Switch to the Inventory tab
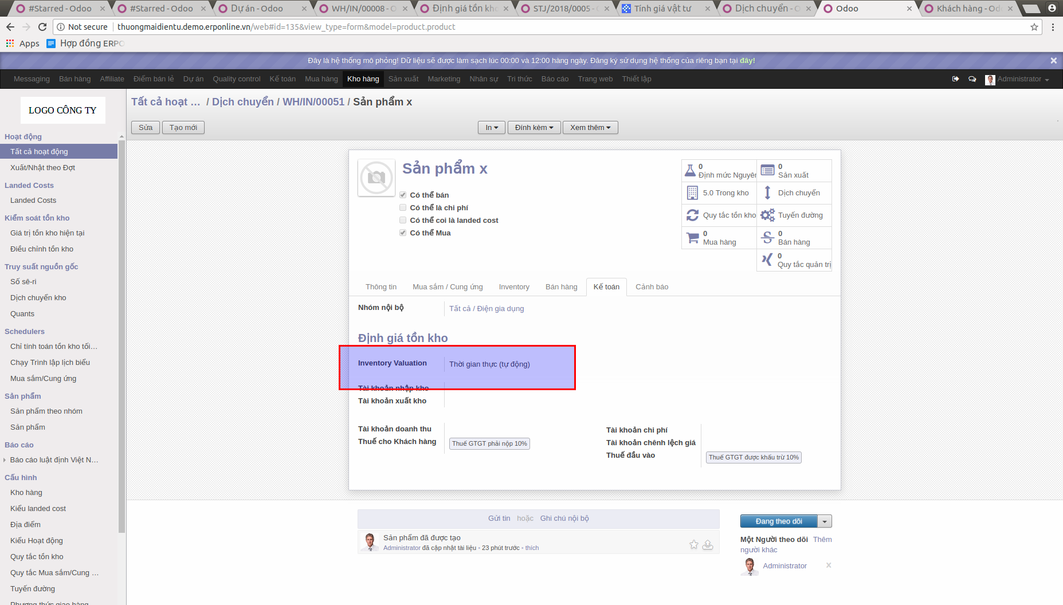 pos(514,287)
